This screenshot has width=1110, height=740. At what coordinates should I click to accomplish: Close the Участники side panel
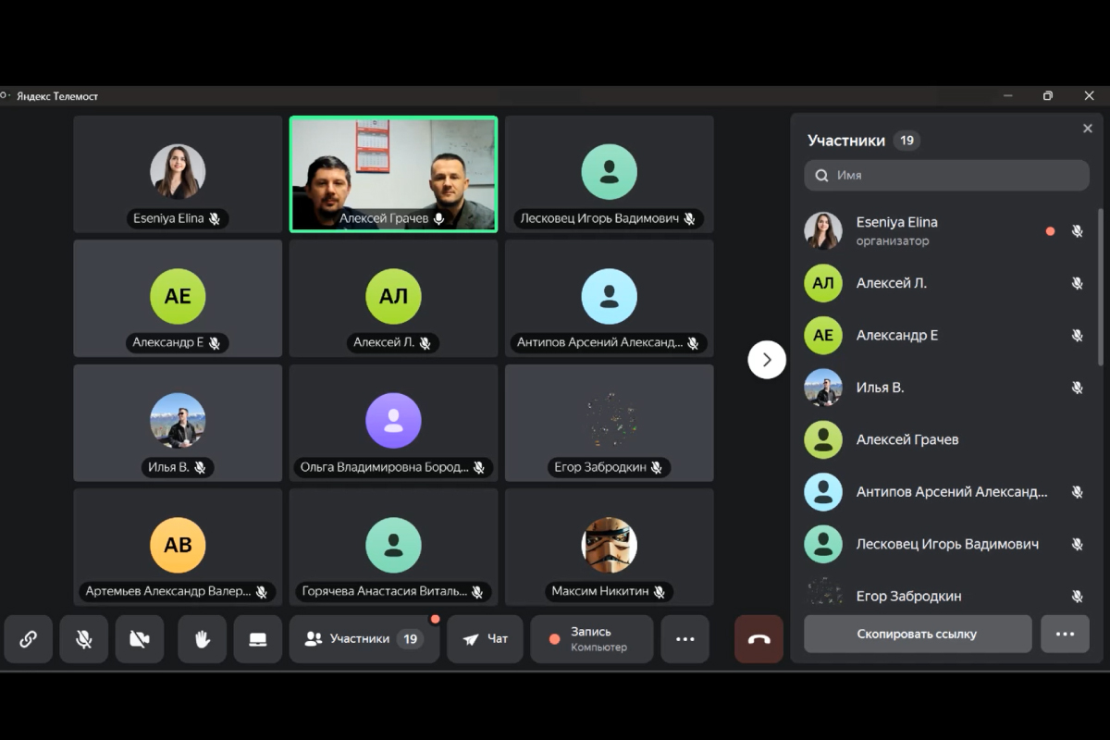pos(1088,129)
